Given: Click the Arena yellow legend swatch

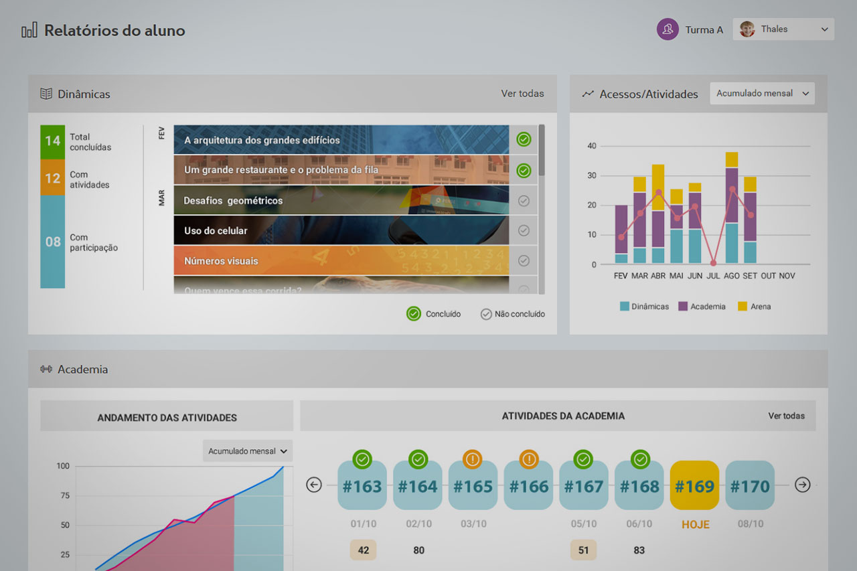Looking at the screenshot, I should 742,307.
